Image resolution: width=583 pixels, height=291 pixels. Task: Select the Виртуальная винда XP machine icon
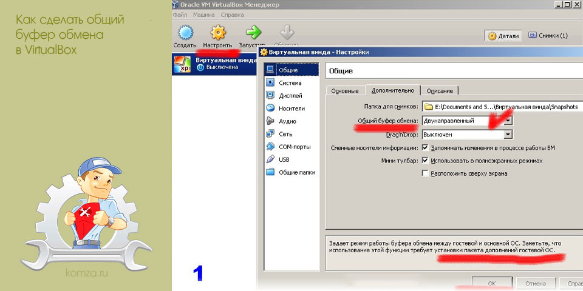(182, 64)
